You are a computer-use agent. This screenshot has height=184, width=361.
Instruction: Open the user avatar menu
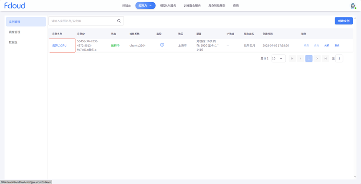(353, 5)
